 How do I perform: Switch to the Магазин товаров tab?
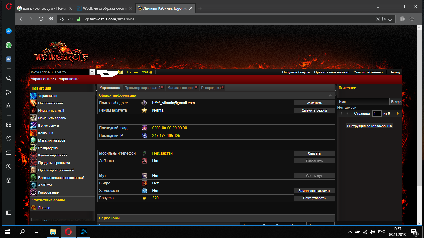(x=181, y=88)
